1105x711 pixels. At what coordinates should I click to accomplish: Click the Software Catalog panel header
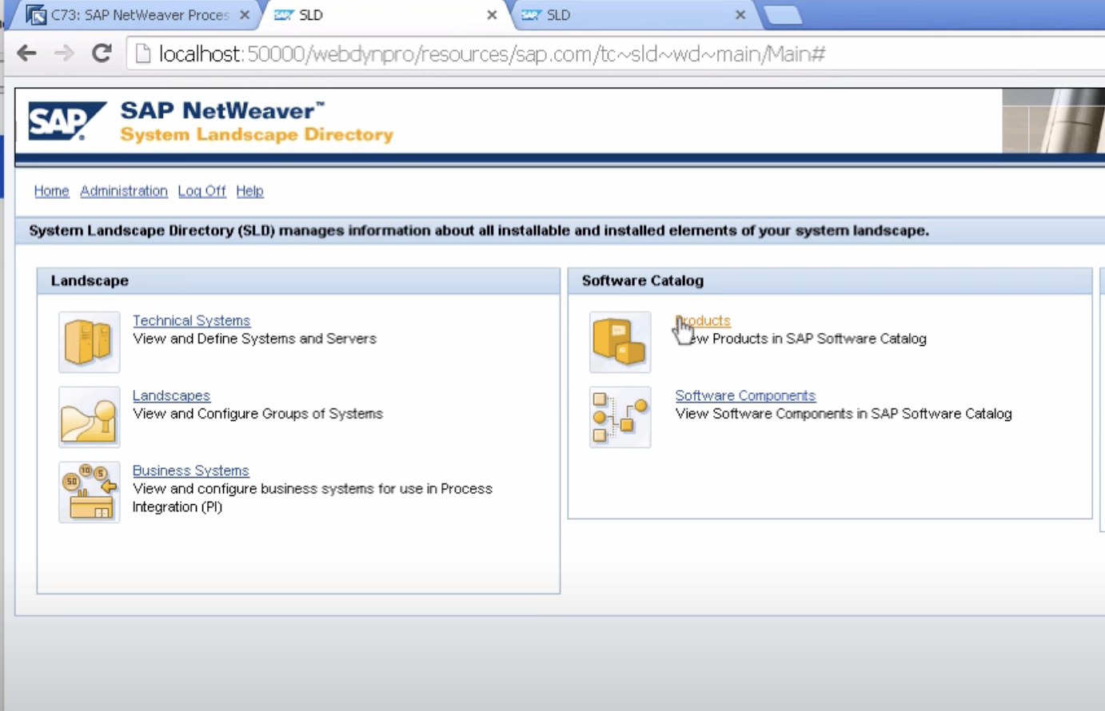pos(830,280)
